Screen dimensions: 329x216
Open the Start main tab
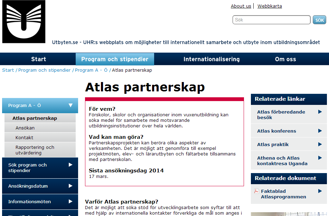pos(39,59)
